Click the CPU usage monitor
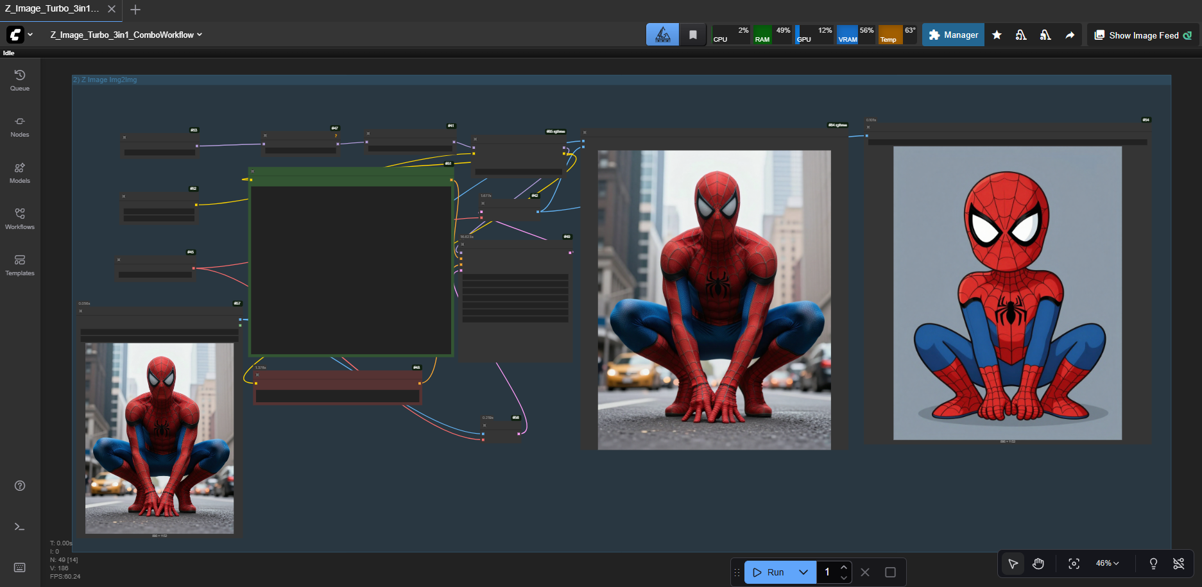The height and width of the screenshot is (587, 1202). point(731,35)
